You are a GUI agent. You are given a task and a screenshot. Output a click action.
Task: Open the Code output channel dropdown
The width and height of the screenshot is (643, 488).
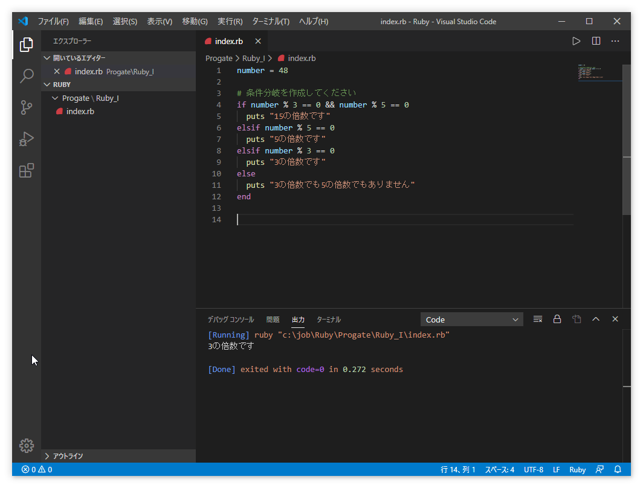(471, 319)
